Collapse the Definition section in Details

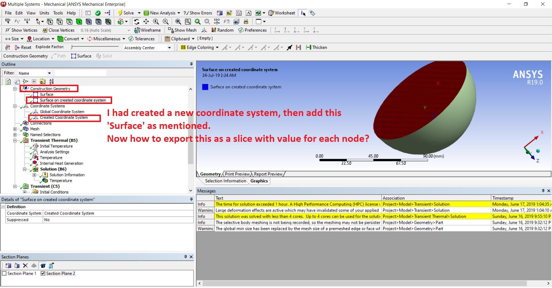3,207
